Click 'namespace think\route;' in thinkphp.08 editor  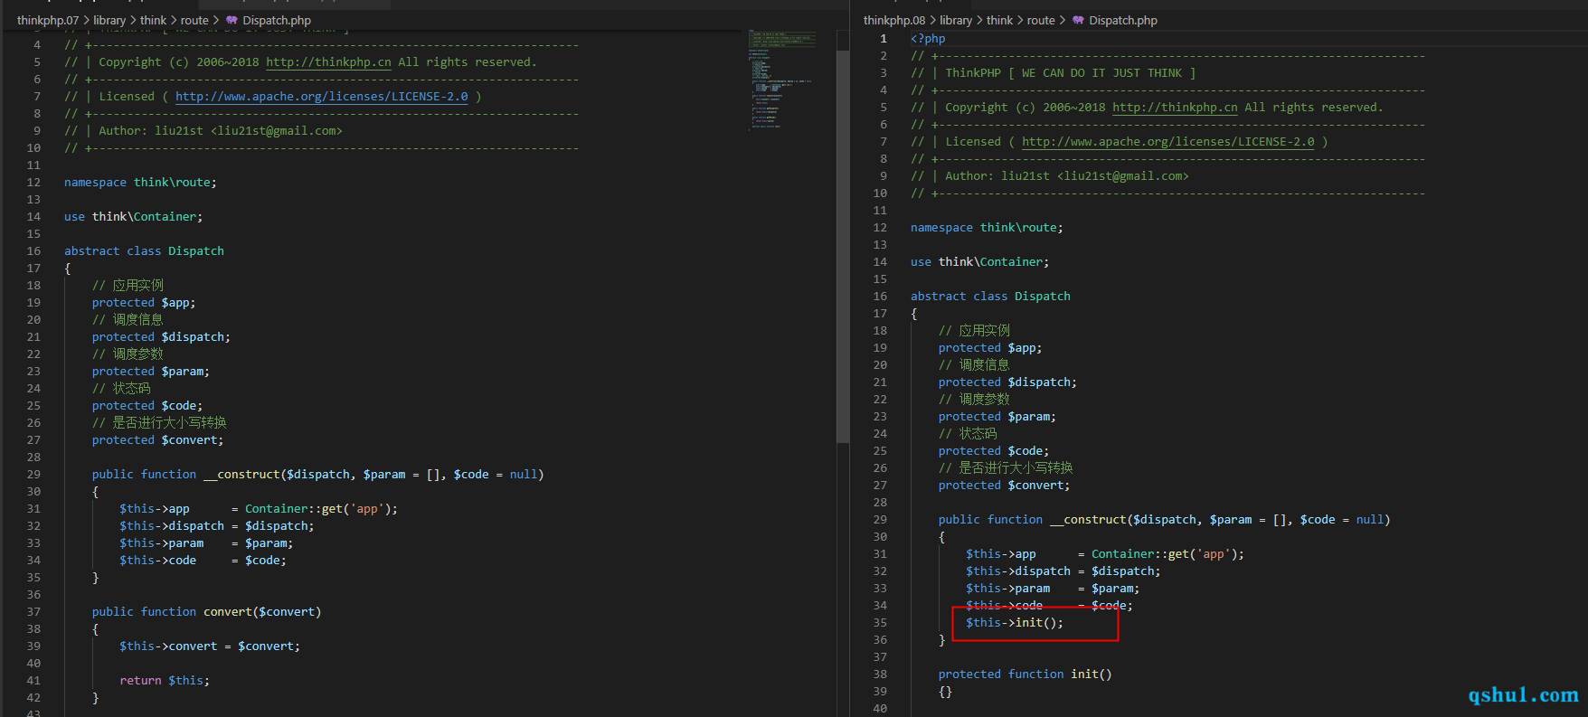(987, 228)
